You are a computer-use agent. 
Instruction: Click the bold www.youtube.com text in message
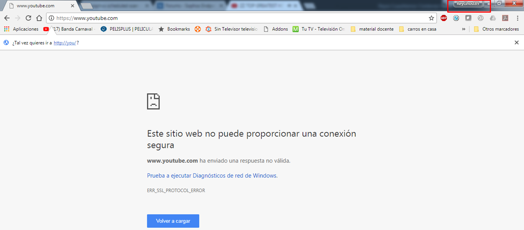tap(172, 161)
